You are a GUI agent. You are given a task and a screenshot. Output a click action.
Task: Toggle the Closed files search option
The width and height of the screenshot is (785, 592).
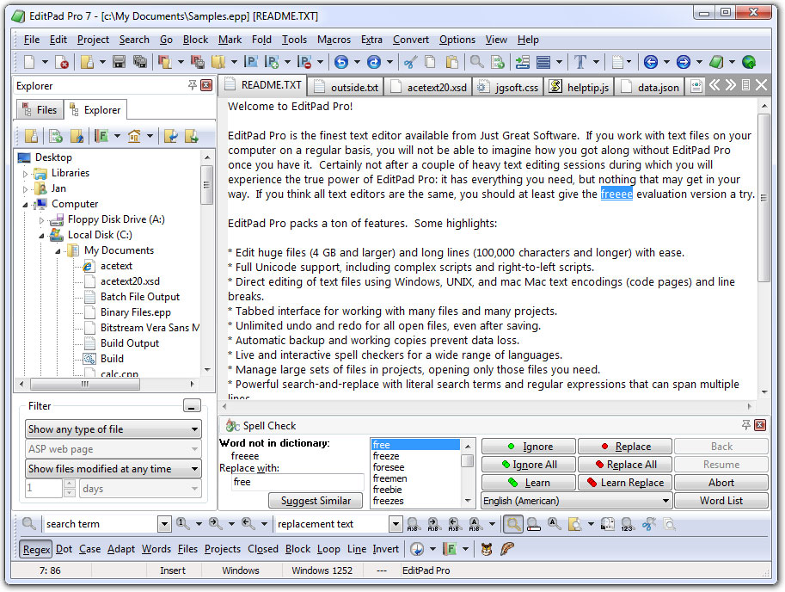pos(263,549)
